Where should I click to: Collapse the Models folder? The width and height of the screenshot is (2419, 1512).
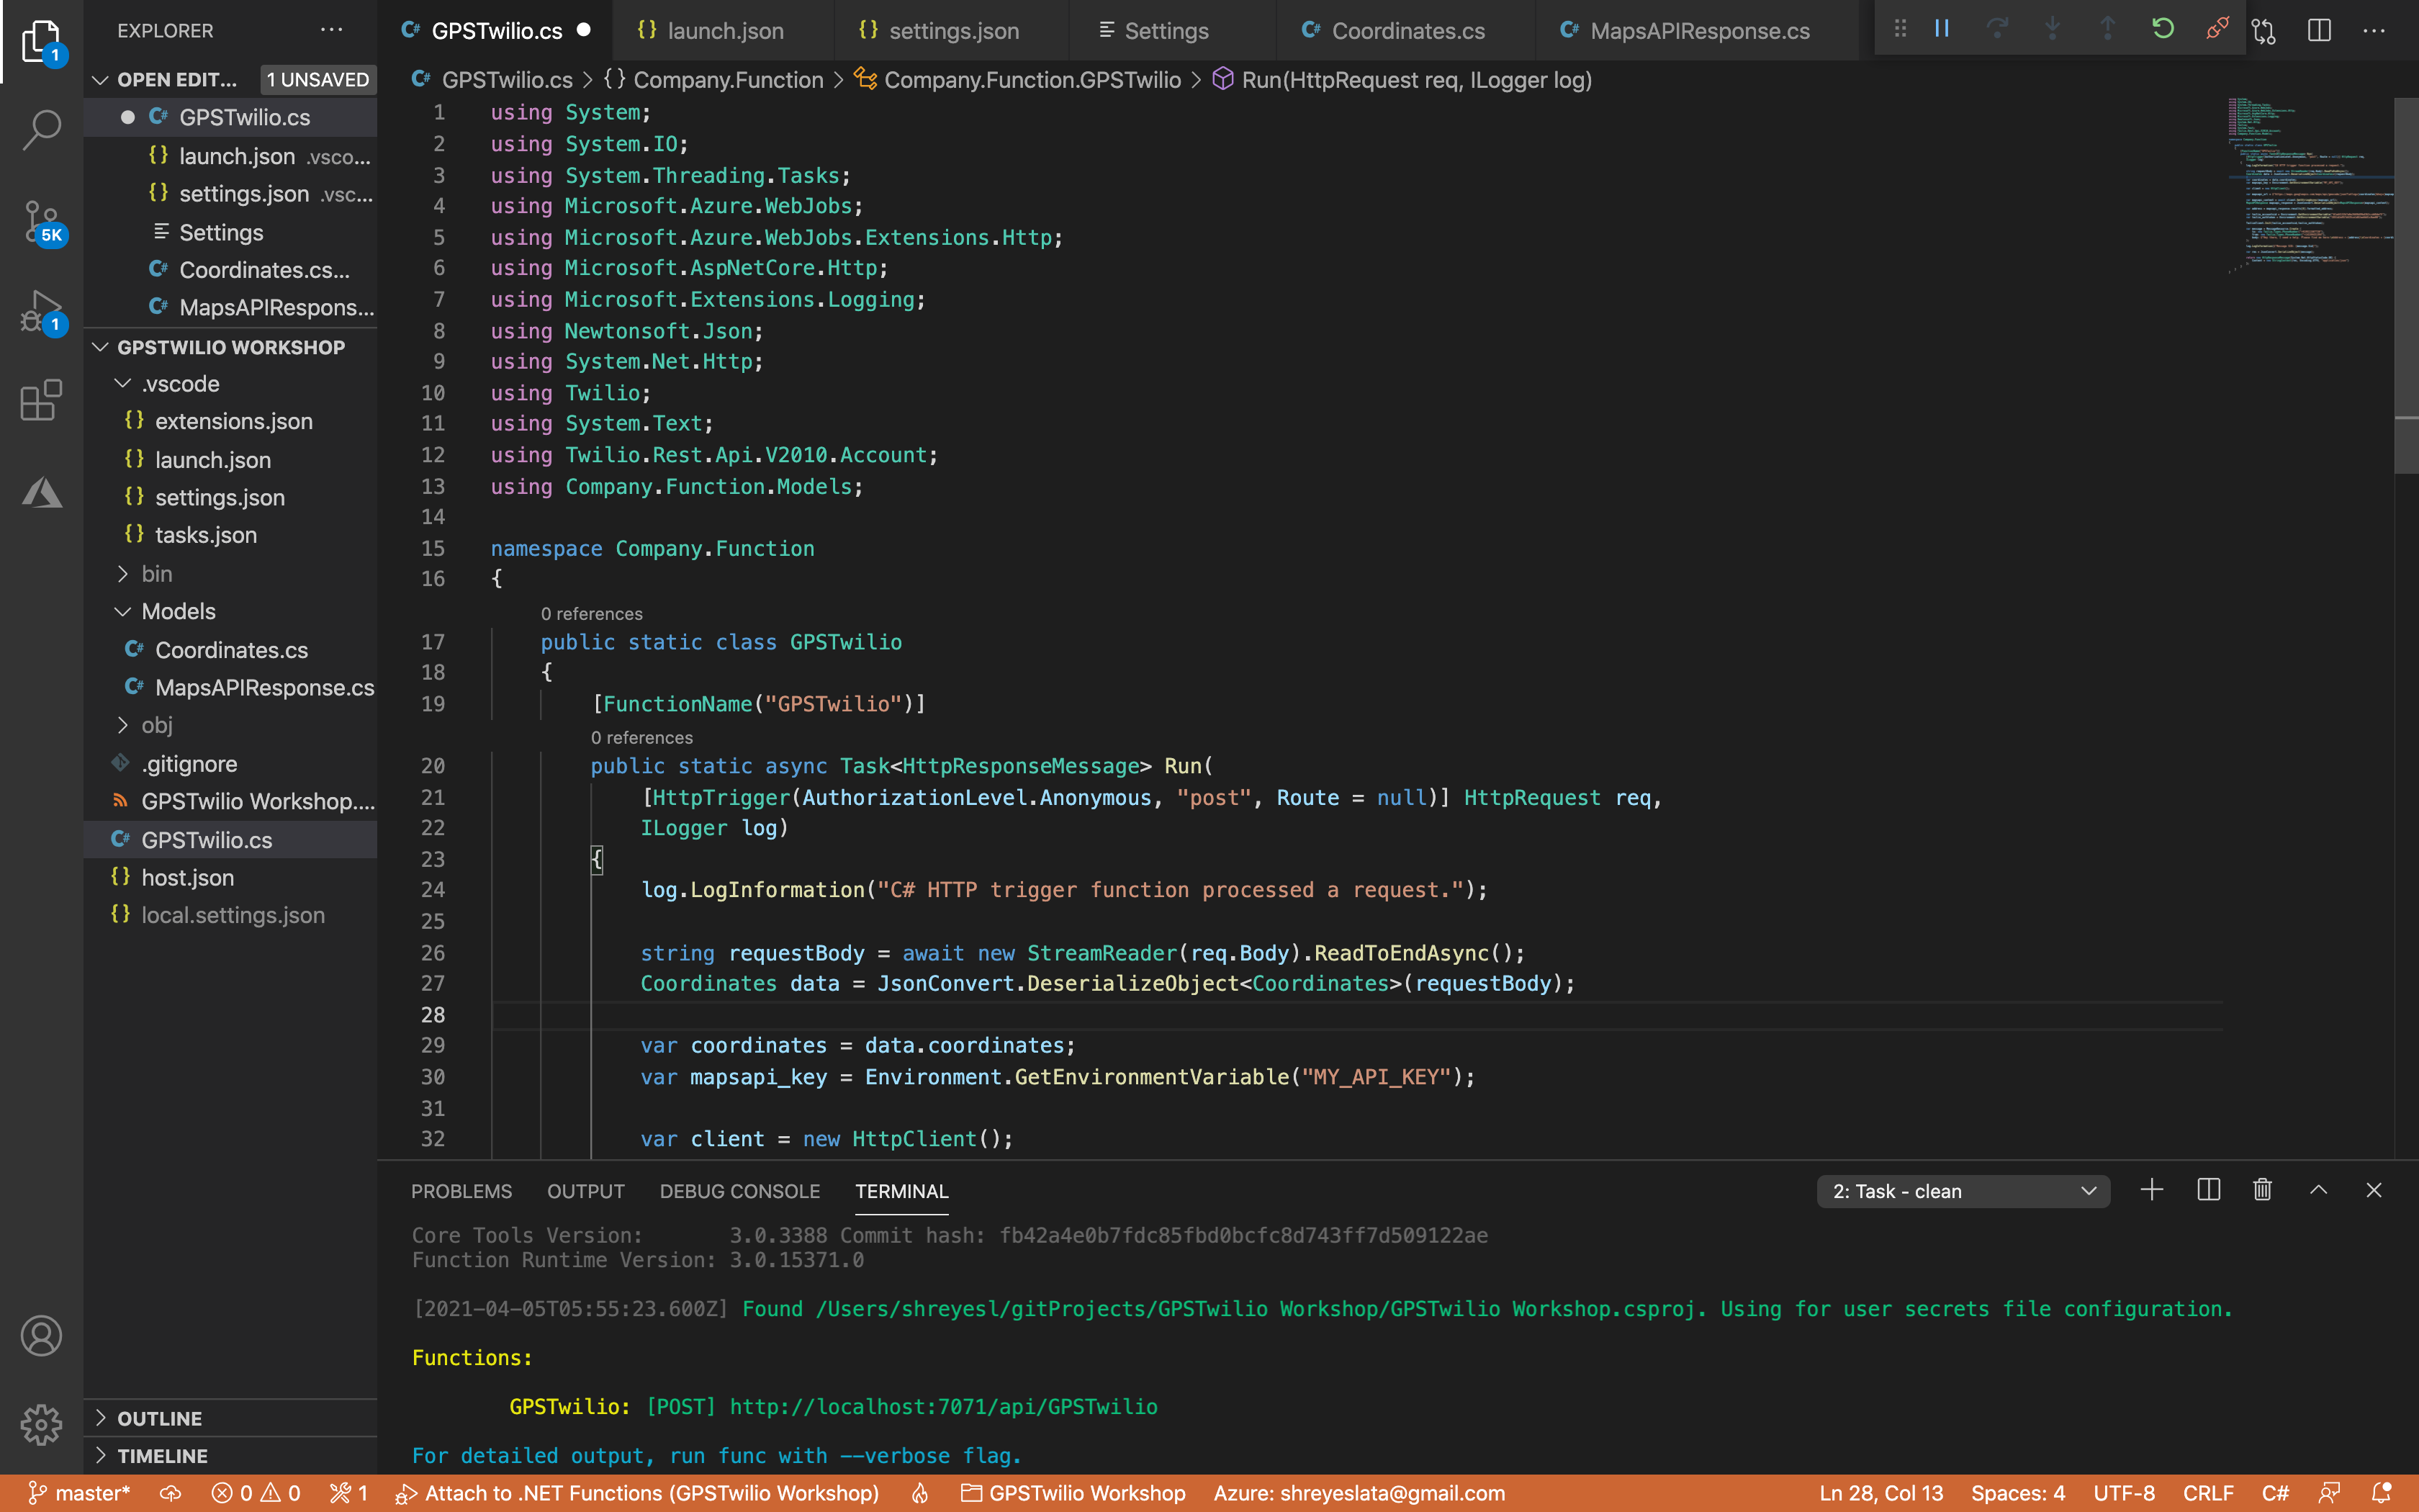tap(178, 611)
